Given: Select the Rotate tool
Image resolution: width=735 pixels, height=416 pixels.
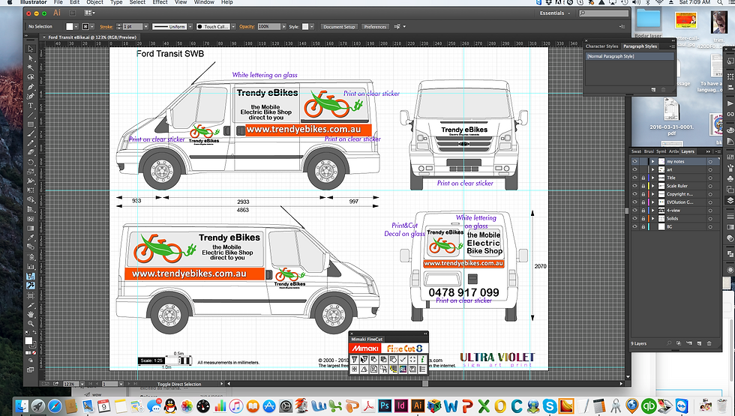Looking at the screenshot, I should (x=31, y=162).
